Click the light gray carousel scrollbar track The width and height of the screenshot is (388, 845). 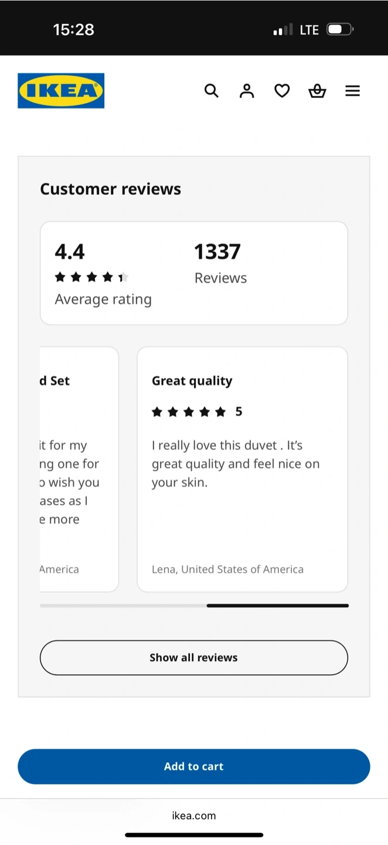[x=123, y=606]
